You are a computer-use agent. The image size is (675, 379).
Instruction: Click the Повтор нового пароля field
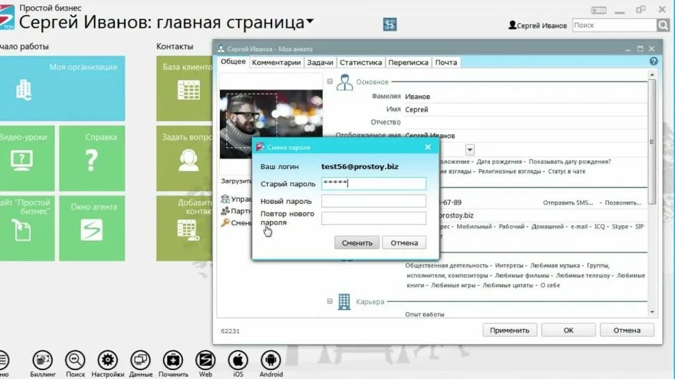pos(374,218)
